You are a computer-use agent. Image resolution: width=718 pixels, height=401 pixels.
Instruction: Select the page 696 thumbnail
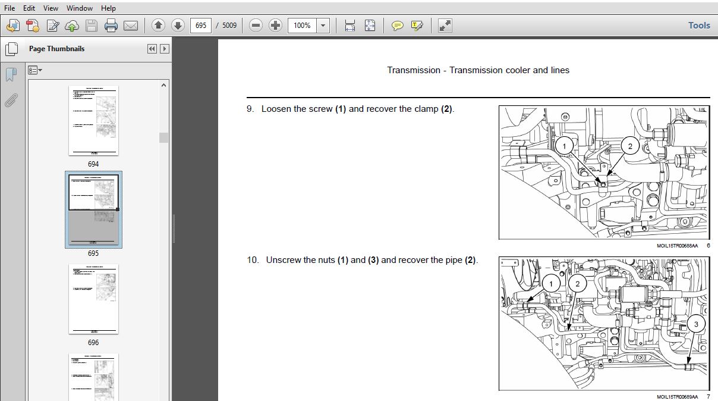(x=93, y=299)
